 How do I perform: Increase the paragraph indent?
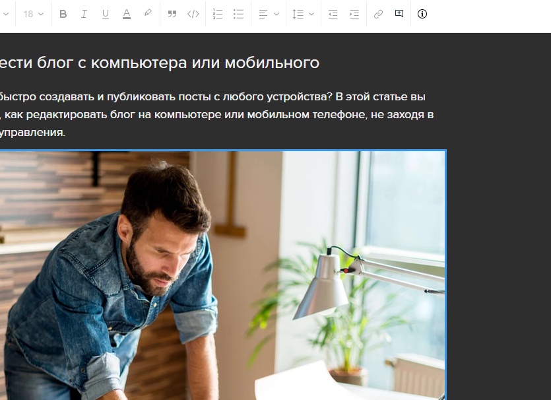click(x=354, y=14)
